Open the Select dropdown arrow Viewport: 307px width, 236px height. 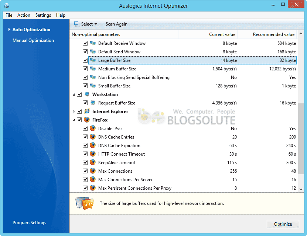[x=96, y=24]
